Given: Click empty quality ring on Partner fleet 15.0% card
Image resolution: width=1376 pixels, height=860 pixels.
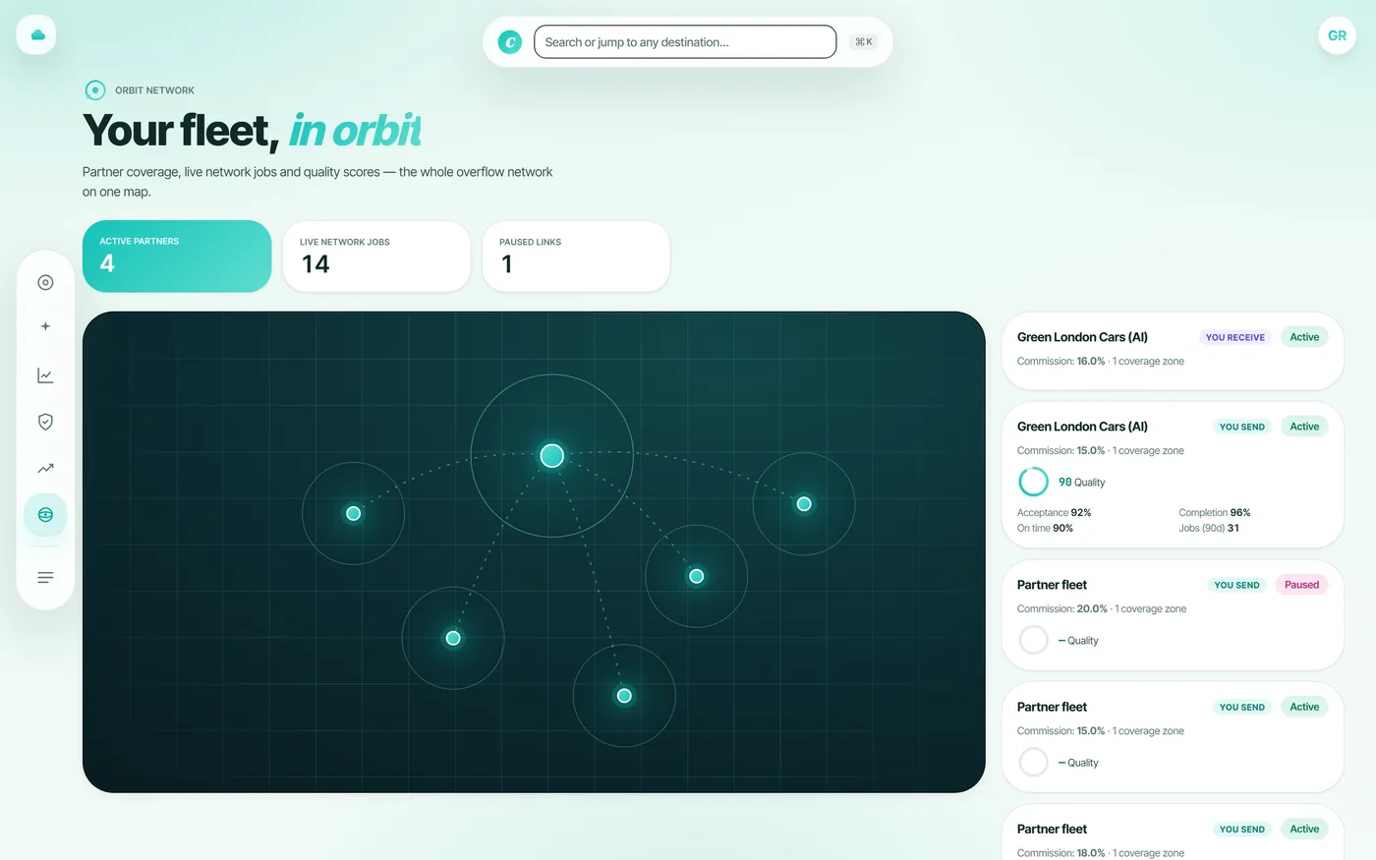Looking at the screenshot, I should click(x=1033, y=762).
